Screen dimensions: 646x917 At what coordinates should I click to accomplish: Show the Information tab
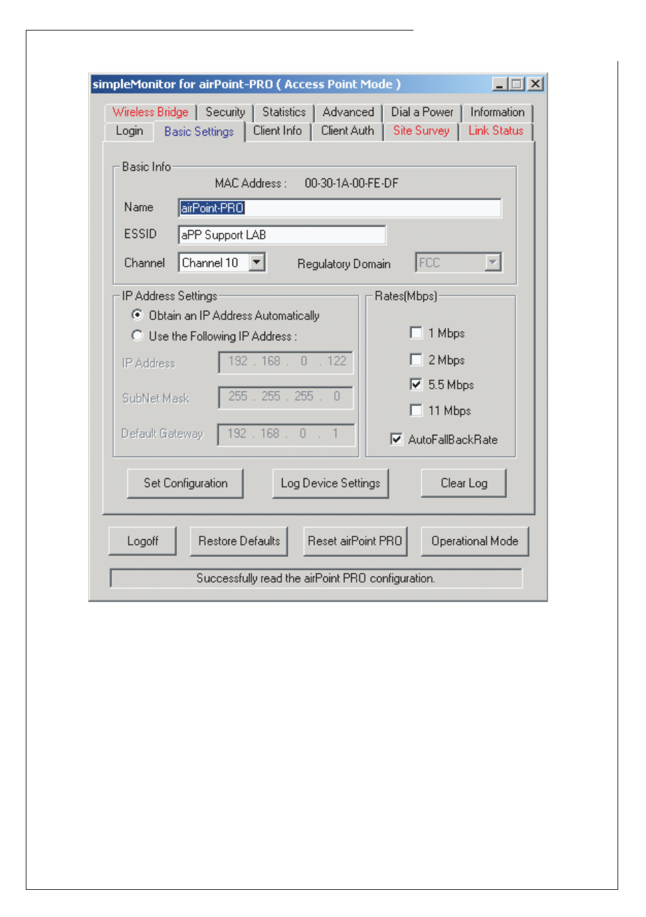(498, 112)
